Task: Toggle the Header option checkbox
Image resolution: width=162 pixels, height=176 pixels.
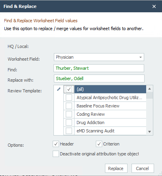Action: coord(56,144)
